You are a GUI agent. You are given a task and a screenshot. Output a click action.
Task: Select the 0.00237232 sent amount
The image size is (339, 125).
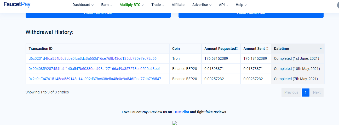[x=253, y=79]
